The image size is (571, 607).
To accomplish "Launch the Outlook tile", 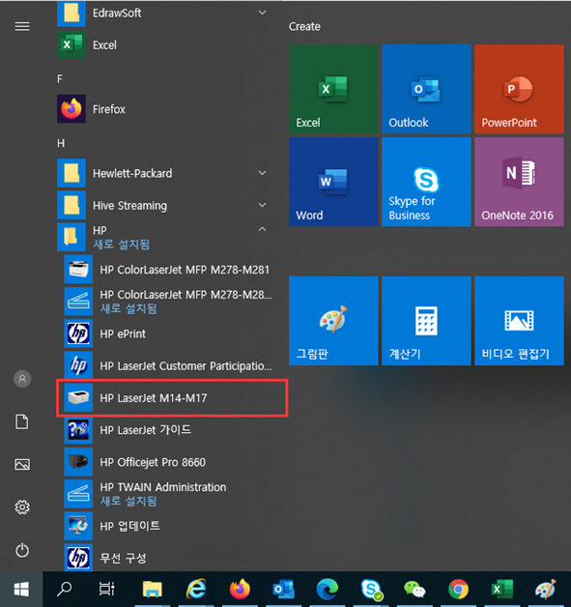I will (426, 89).
